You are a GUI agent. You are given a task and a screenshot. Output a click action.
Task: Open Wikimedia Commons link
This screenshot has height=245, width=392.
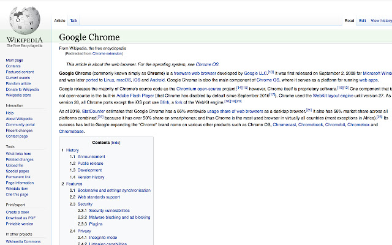coord(23,241)
